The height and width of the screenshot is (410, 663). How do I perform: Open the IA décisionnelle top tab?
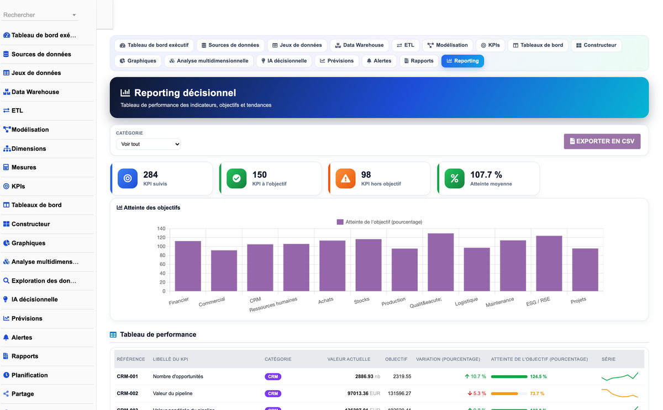coord(284,61)
